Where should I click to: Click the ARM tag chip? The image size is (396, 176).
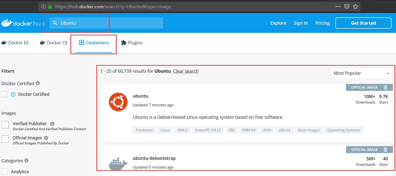[267, 130]
